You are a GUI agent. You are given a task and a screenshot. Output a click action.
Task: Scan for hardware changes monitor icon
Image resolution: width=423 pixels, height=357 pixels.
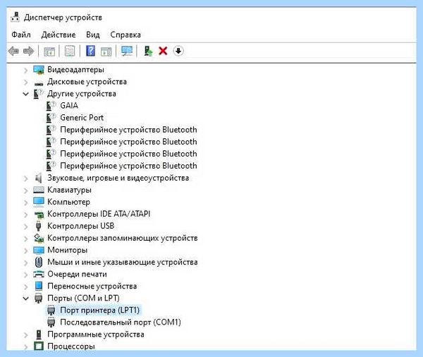tap(127, 51)
